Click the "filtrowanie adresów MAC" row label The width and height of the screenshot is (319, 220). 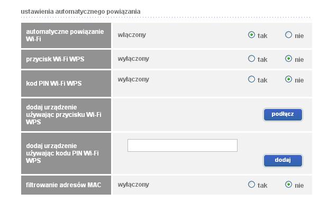point(63,185)
